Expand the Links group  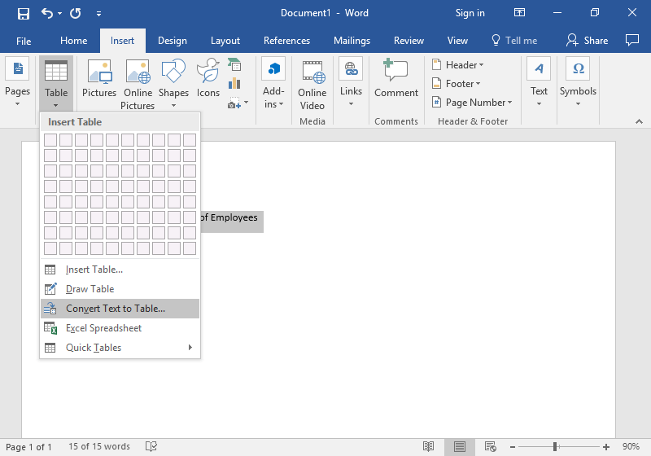(x=351, y=82)
